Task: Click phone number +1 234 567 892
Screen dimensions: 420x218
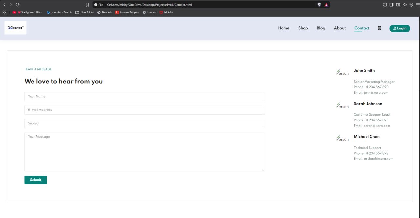Action: click(377, 153)
